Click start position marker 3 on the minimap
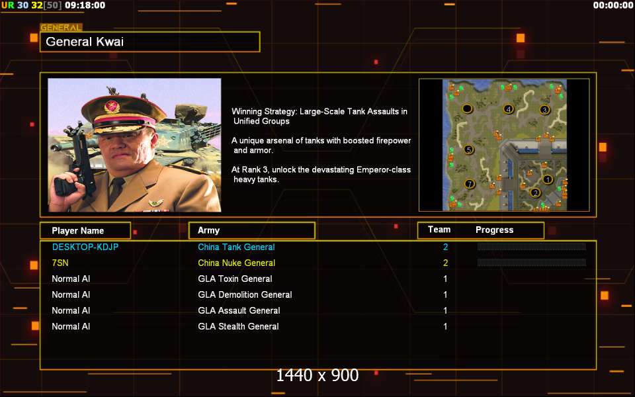The image size is (635, 397). point(544,110)
